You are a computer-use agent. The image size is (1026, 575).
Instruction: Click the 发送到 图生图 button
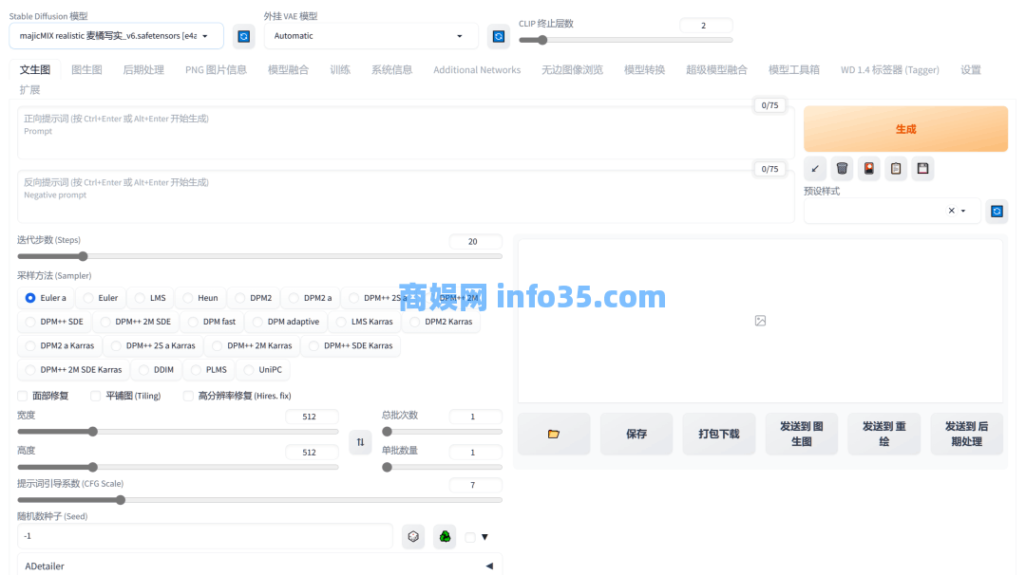pyautogui.click(x=801, y=434)
